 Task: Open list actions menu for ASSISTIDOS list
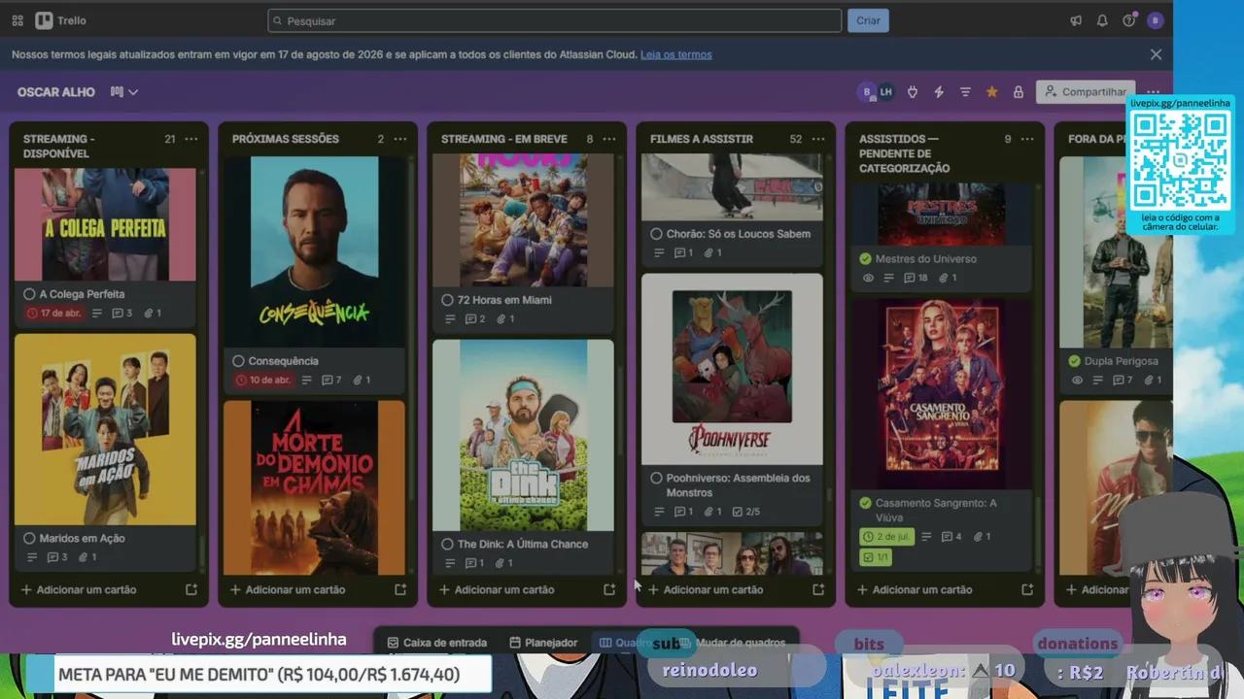tap(1027, 139)
